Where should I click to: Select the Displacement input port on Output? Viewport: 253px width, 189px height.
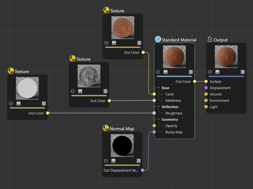tap(206, 88)
